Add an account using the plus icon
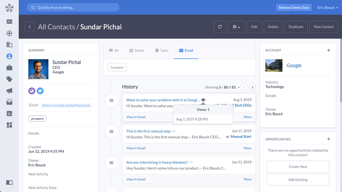342x192 pixels. tap(329, 50)
